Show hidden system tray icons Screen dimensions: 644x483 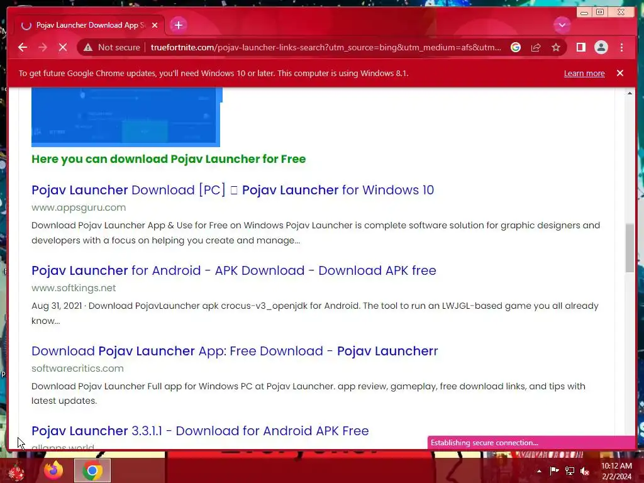pos(539,471)
